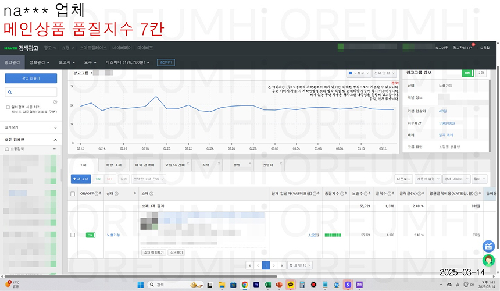Open the 사용자 설정 dropdown

[428, 179]
